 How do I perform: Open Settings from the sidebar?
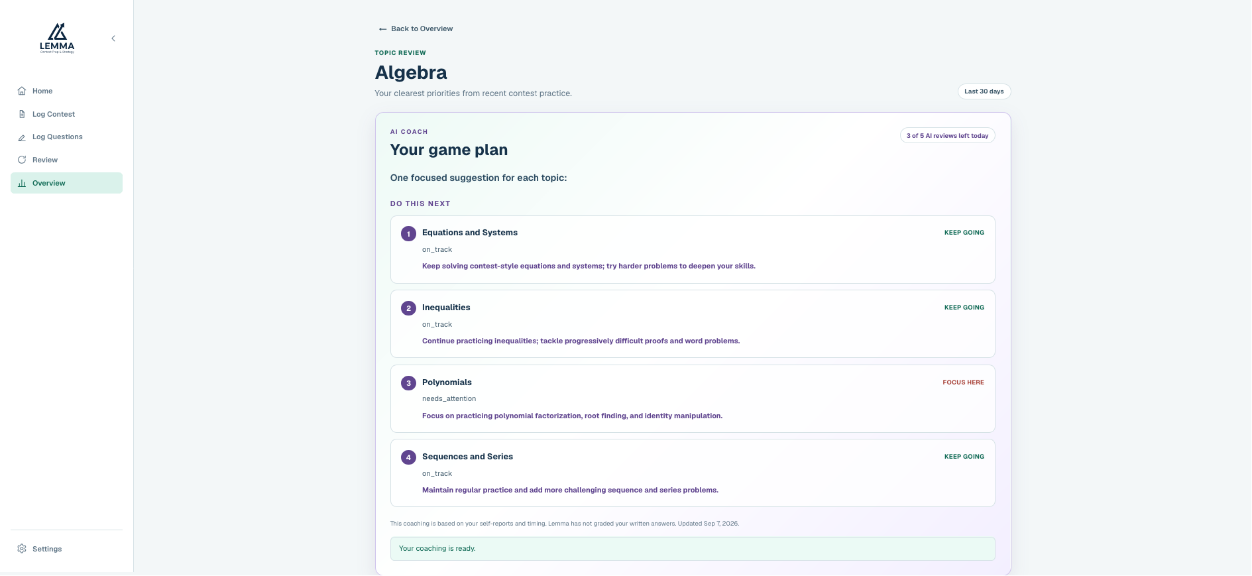[66, 549]
